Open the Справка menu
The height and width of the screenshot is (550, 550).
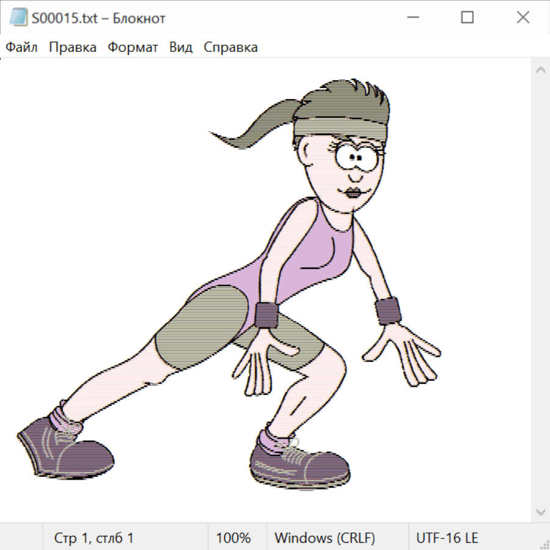point(230,48)
